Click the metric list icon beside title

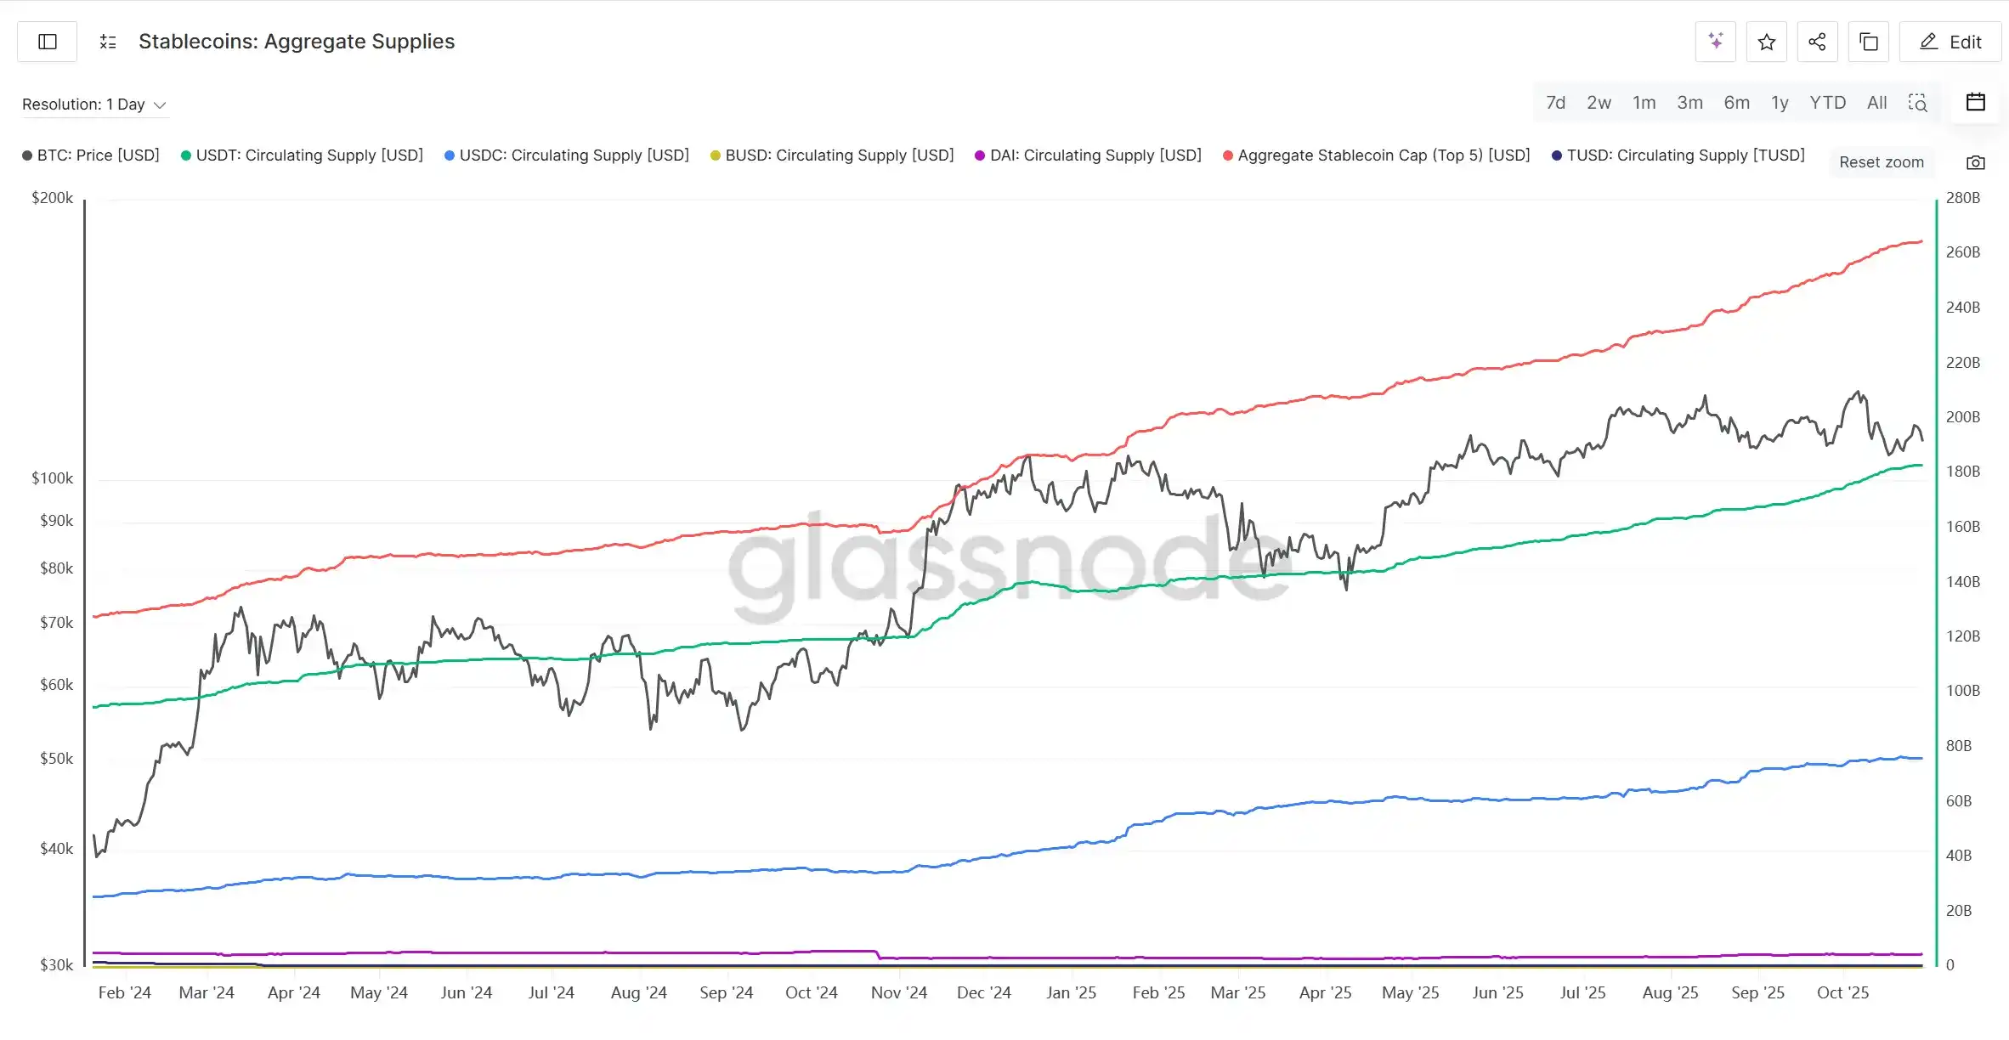pyautogui.click(x=108, y=42)
